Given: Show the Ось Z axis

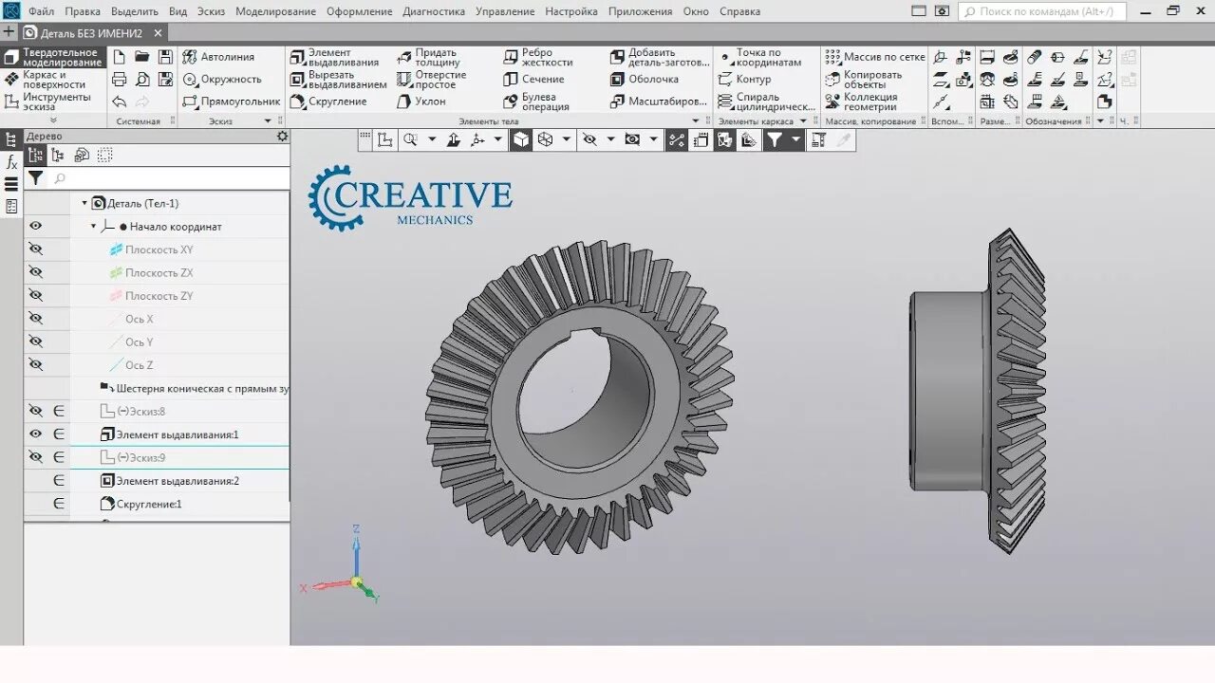Looking at the screenshot, I should (36, 365).
